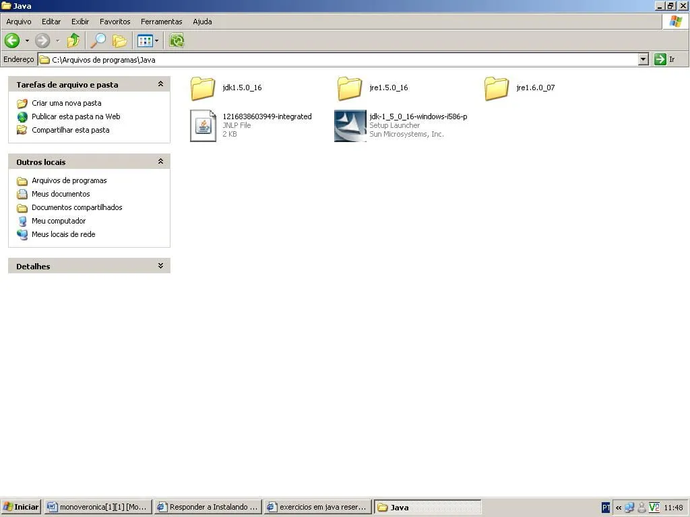Expand the address bar dropdown
Image resolution: width=690 pixels, height=517 pixels.
point(644,59)
